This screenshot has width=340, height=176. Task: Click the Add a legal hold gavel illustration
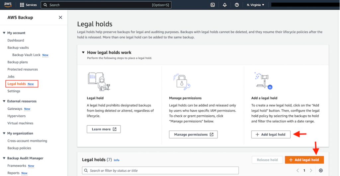263,81
